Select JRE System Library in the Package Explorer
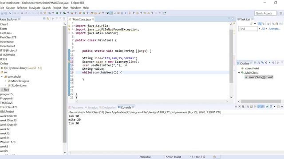 (x=21, y=68)
